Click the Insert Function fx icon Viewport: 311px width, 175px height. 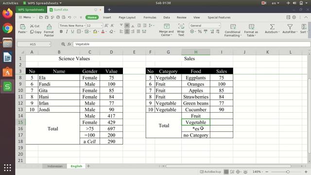[69, 44]
